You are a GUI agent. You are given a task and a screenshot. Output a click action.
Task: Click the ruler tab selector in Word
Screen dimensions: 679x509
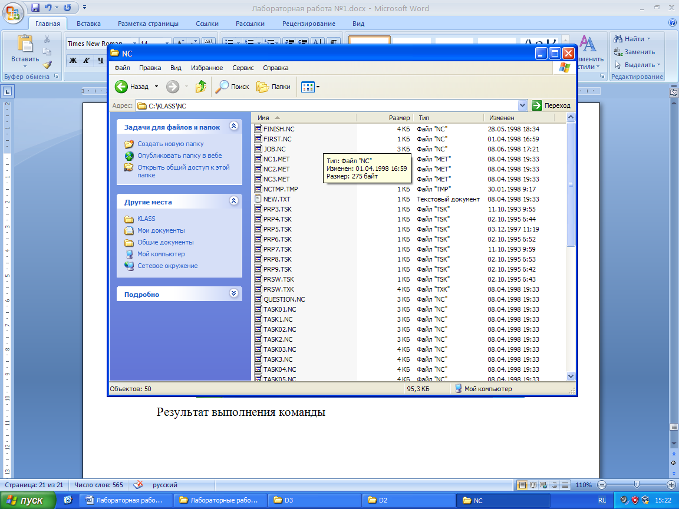7,91
